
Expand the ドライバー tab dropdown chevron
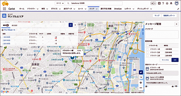37,9
